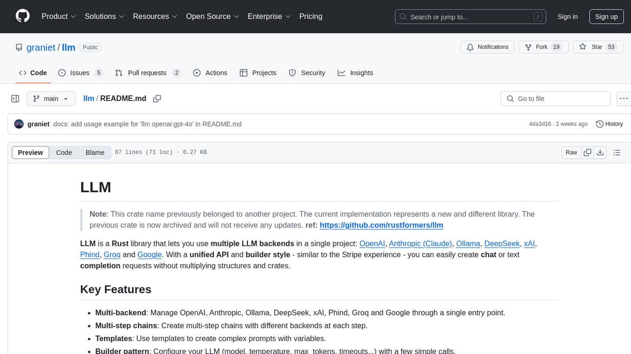Download the raw file icon
Viewport: 631px width, 354px height.
[600, 152]
